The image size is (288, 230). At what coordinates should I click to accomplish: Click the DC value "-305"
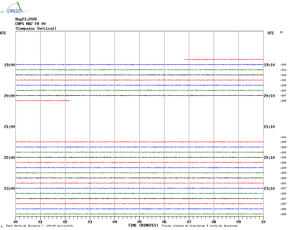(283, 65)
